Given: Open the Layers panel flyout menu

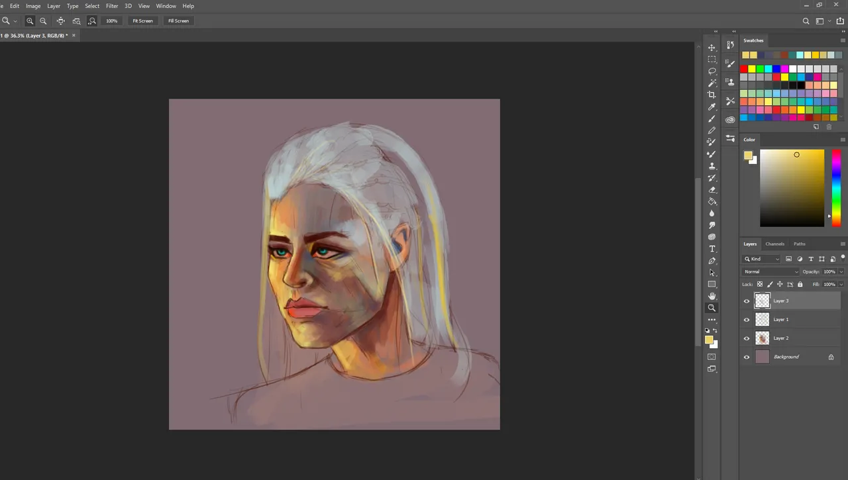Looking at the screenshot, I should point(843,244).
